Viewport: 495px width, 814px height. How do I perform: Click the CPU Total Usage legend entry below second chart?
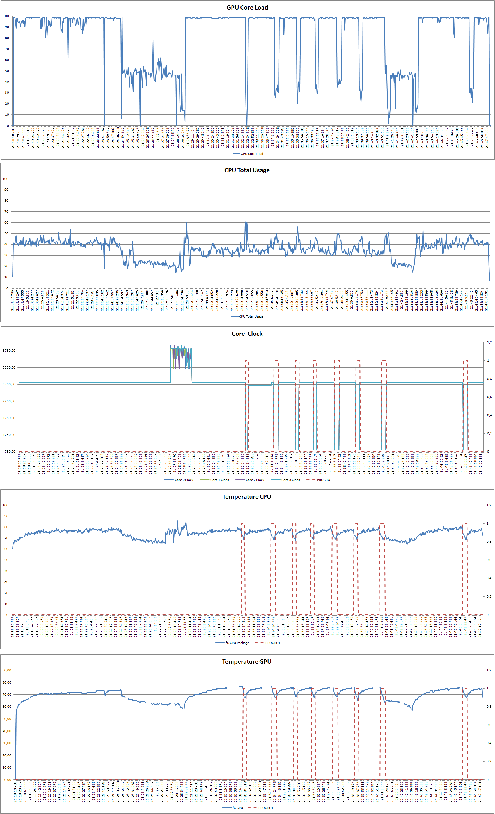(247, 316)
